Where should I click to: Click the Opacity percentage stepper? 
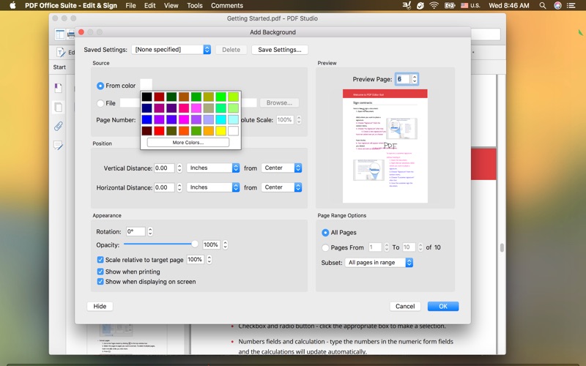225,244
